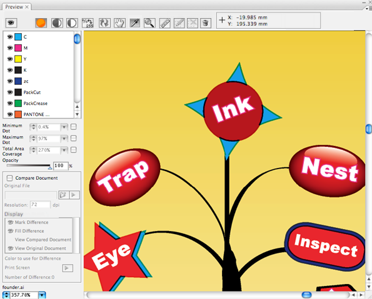This screenshot has height=299, width=372.
Task: Select the Eyedropper tool
Action: click(135, 23)
